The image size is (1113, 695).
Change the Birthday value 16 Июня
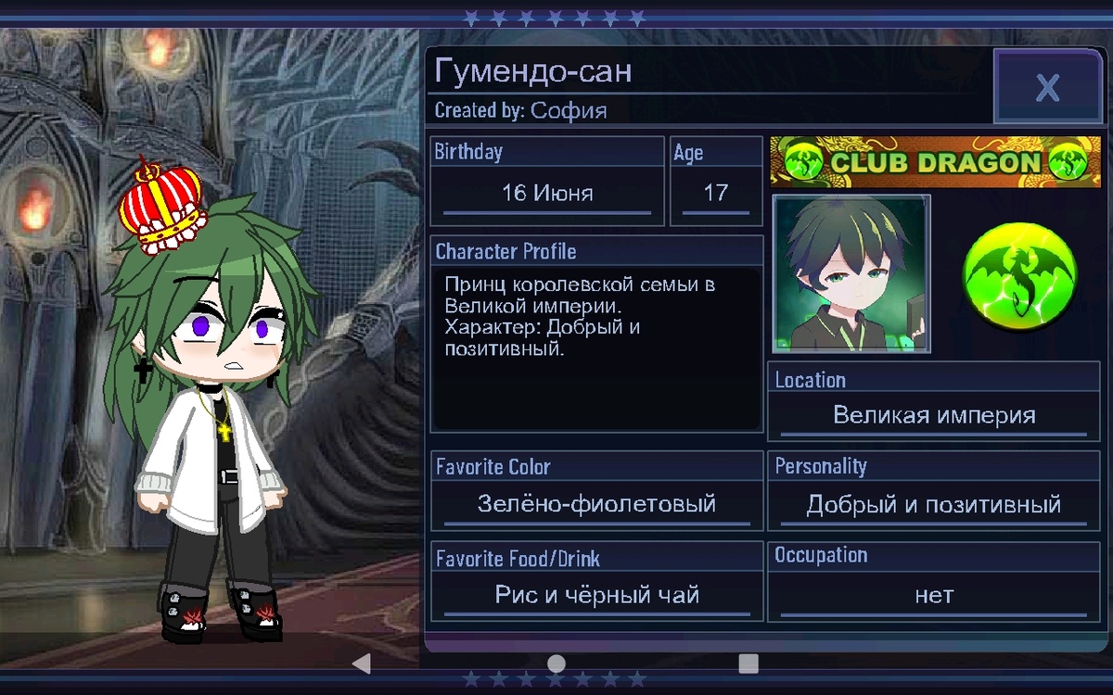pyautogui.click(x=547, y=194)
